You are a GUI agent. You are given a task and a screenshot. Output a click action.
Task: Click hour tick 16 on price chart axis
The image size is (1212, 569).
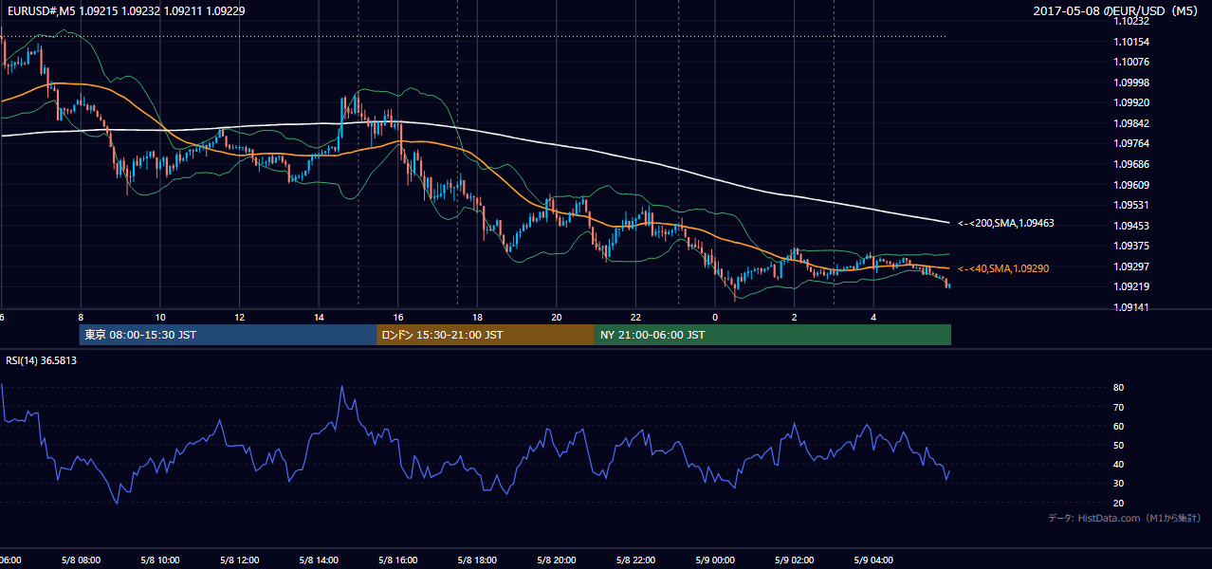(397, 317)
